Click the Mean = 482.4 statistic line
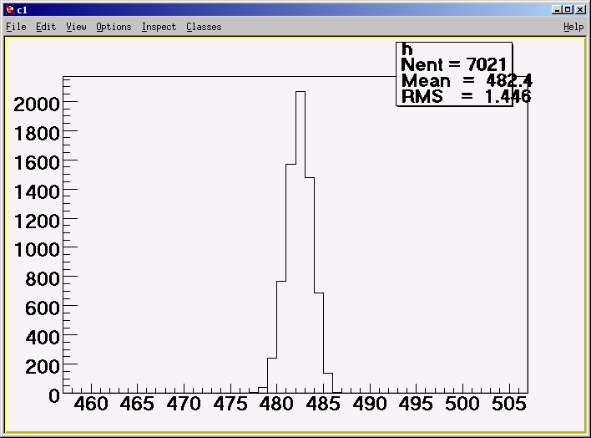The height and width of the screenshot is (438, 591). pyautogui.click(x=467, y=81)
